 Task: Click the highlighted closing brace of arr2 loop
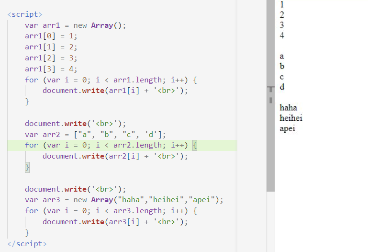click(27, 167)
